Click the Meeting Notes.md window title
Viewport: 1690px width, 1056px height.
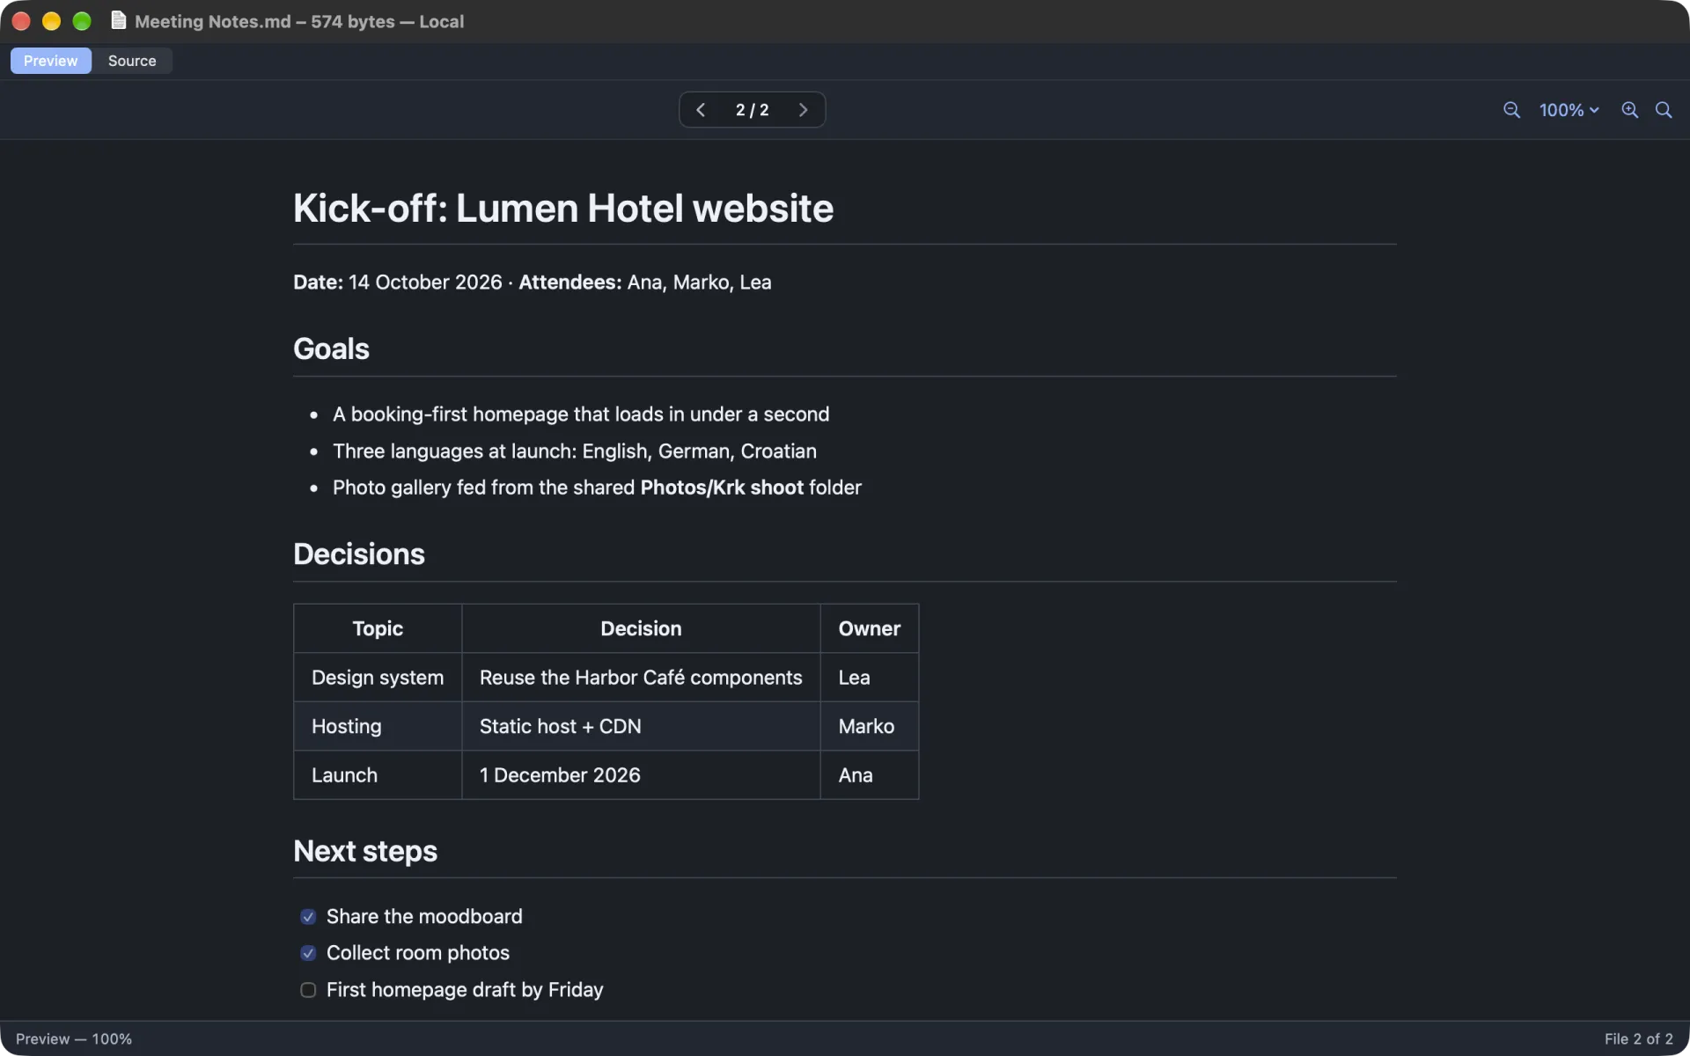point(299,21)
